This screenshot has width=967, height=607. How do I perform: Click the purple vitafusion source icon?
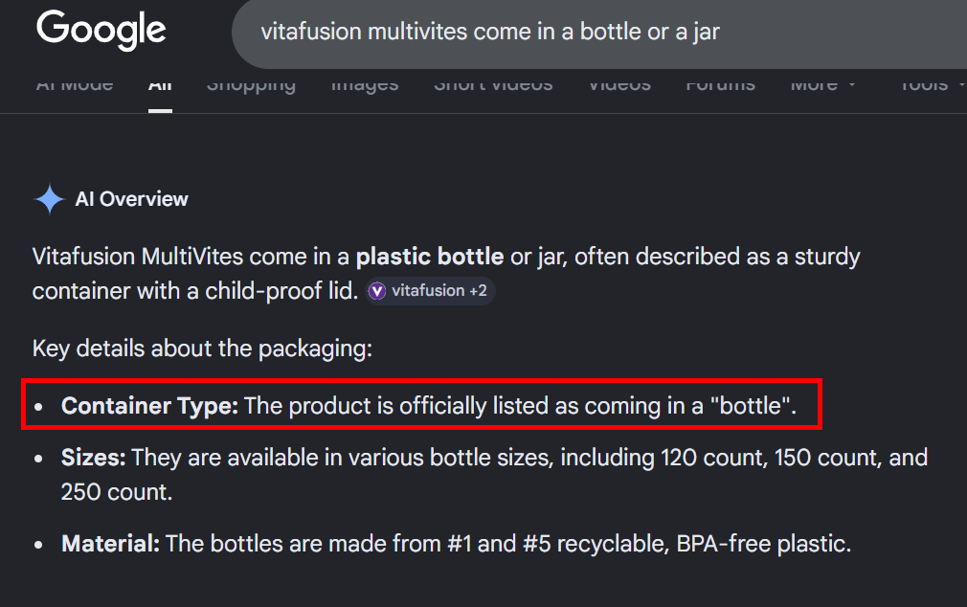378,291
